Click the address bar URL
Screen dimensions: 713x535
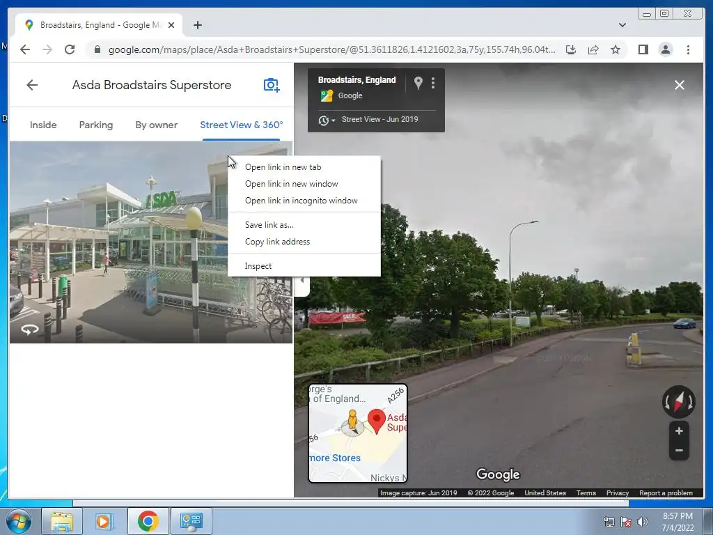pos(331,49)
